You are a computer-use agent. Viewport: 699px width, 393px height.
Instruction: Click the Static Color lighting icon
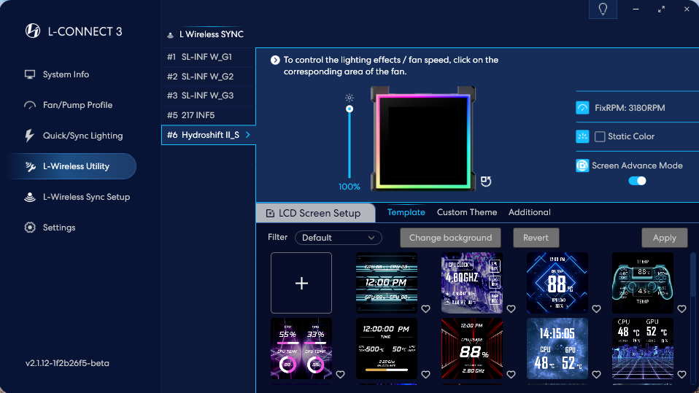582,136
